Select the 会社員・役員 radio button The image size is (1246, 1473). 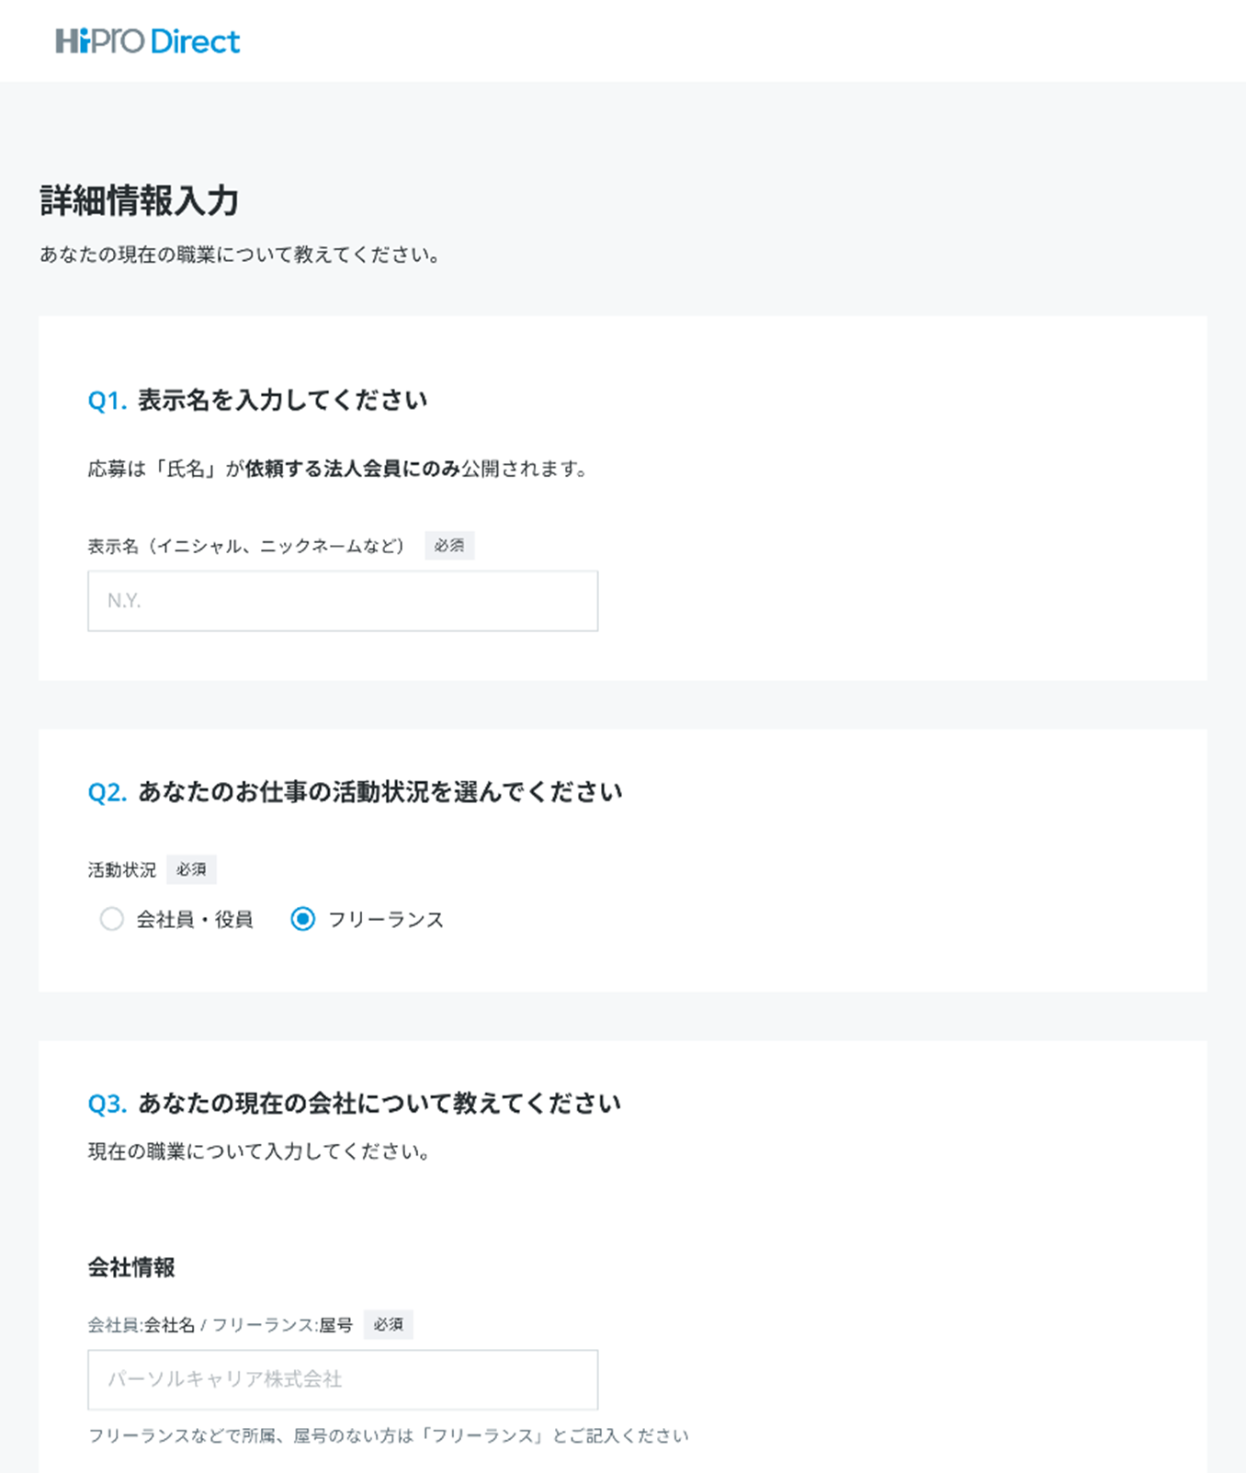point(112,919)
